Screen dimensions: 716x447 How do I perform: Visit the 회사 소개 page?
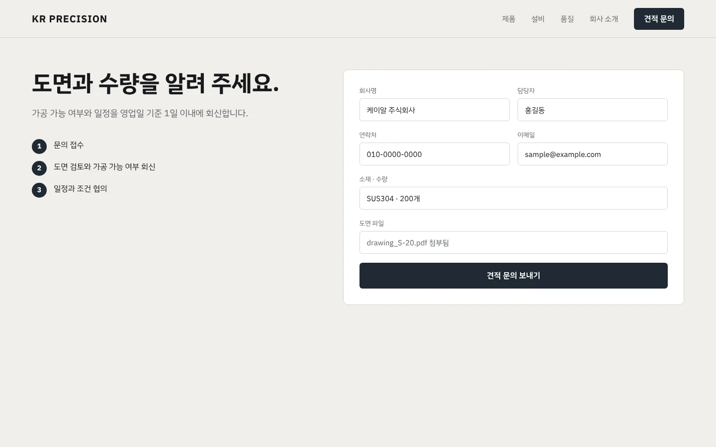pyautogui.click(x=604, y=19)
